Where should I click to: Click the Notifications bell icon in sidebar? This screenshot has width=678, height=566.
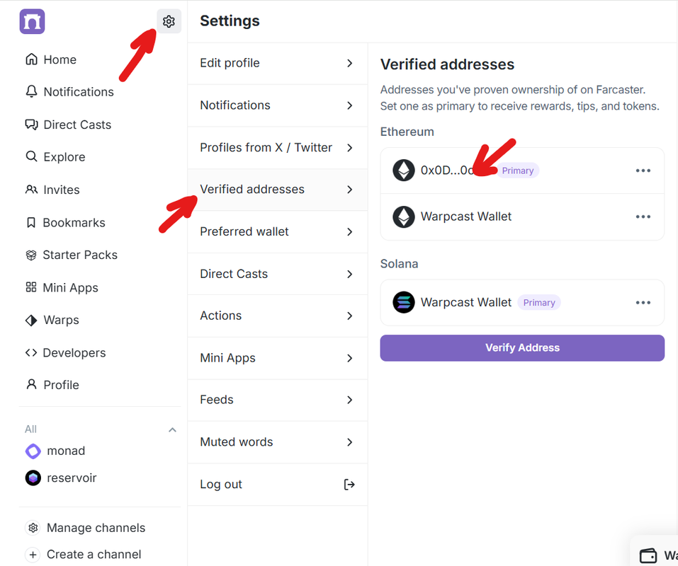[x=31, y=91]
